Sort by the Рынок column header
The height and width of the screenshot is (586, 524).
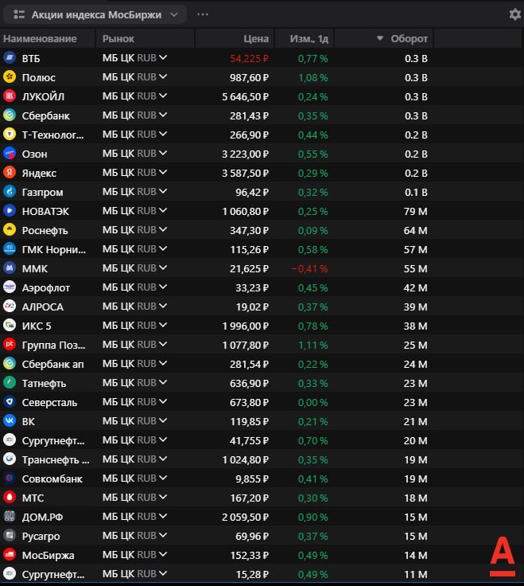(118, 38)
